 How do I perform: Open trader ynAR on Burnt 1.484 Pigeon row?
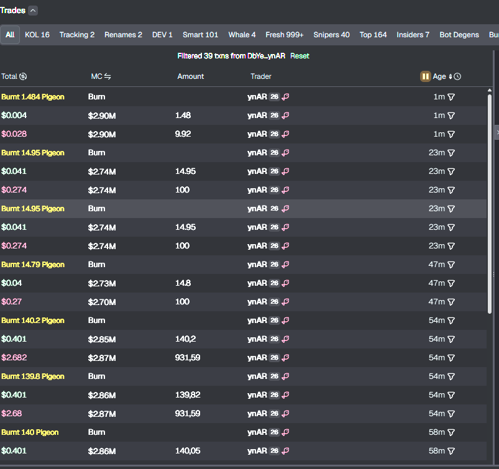point(257,97)
